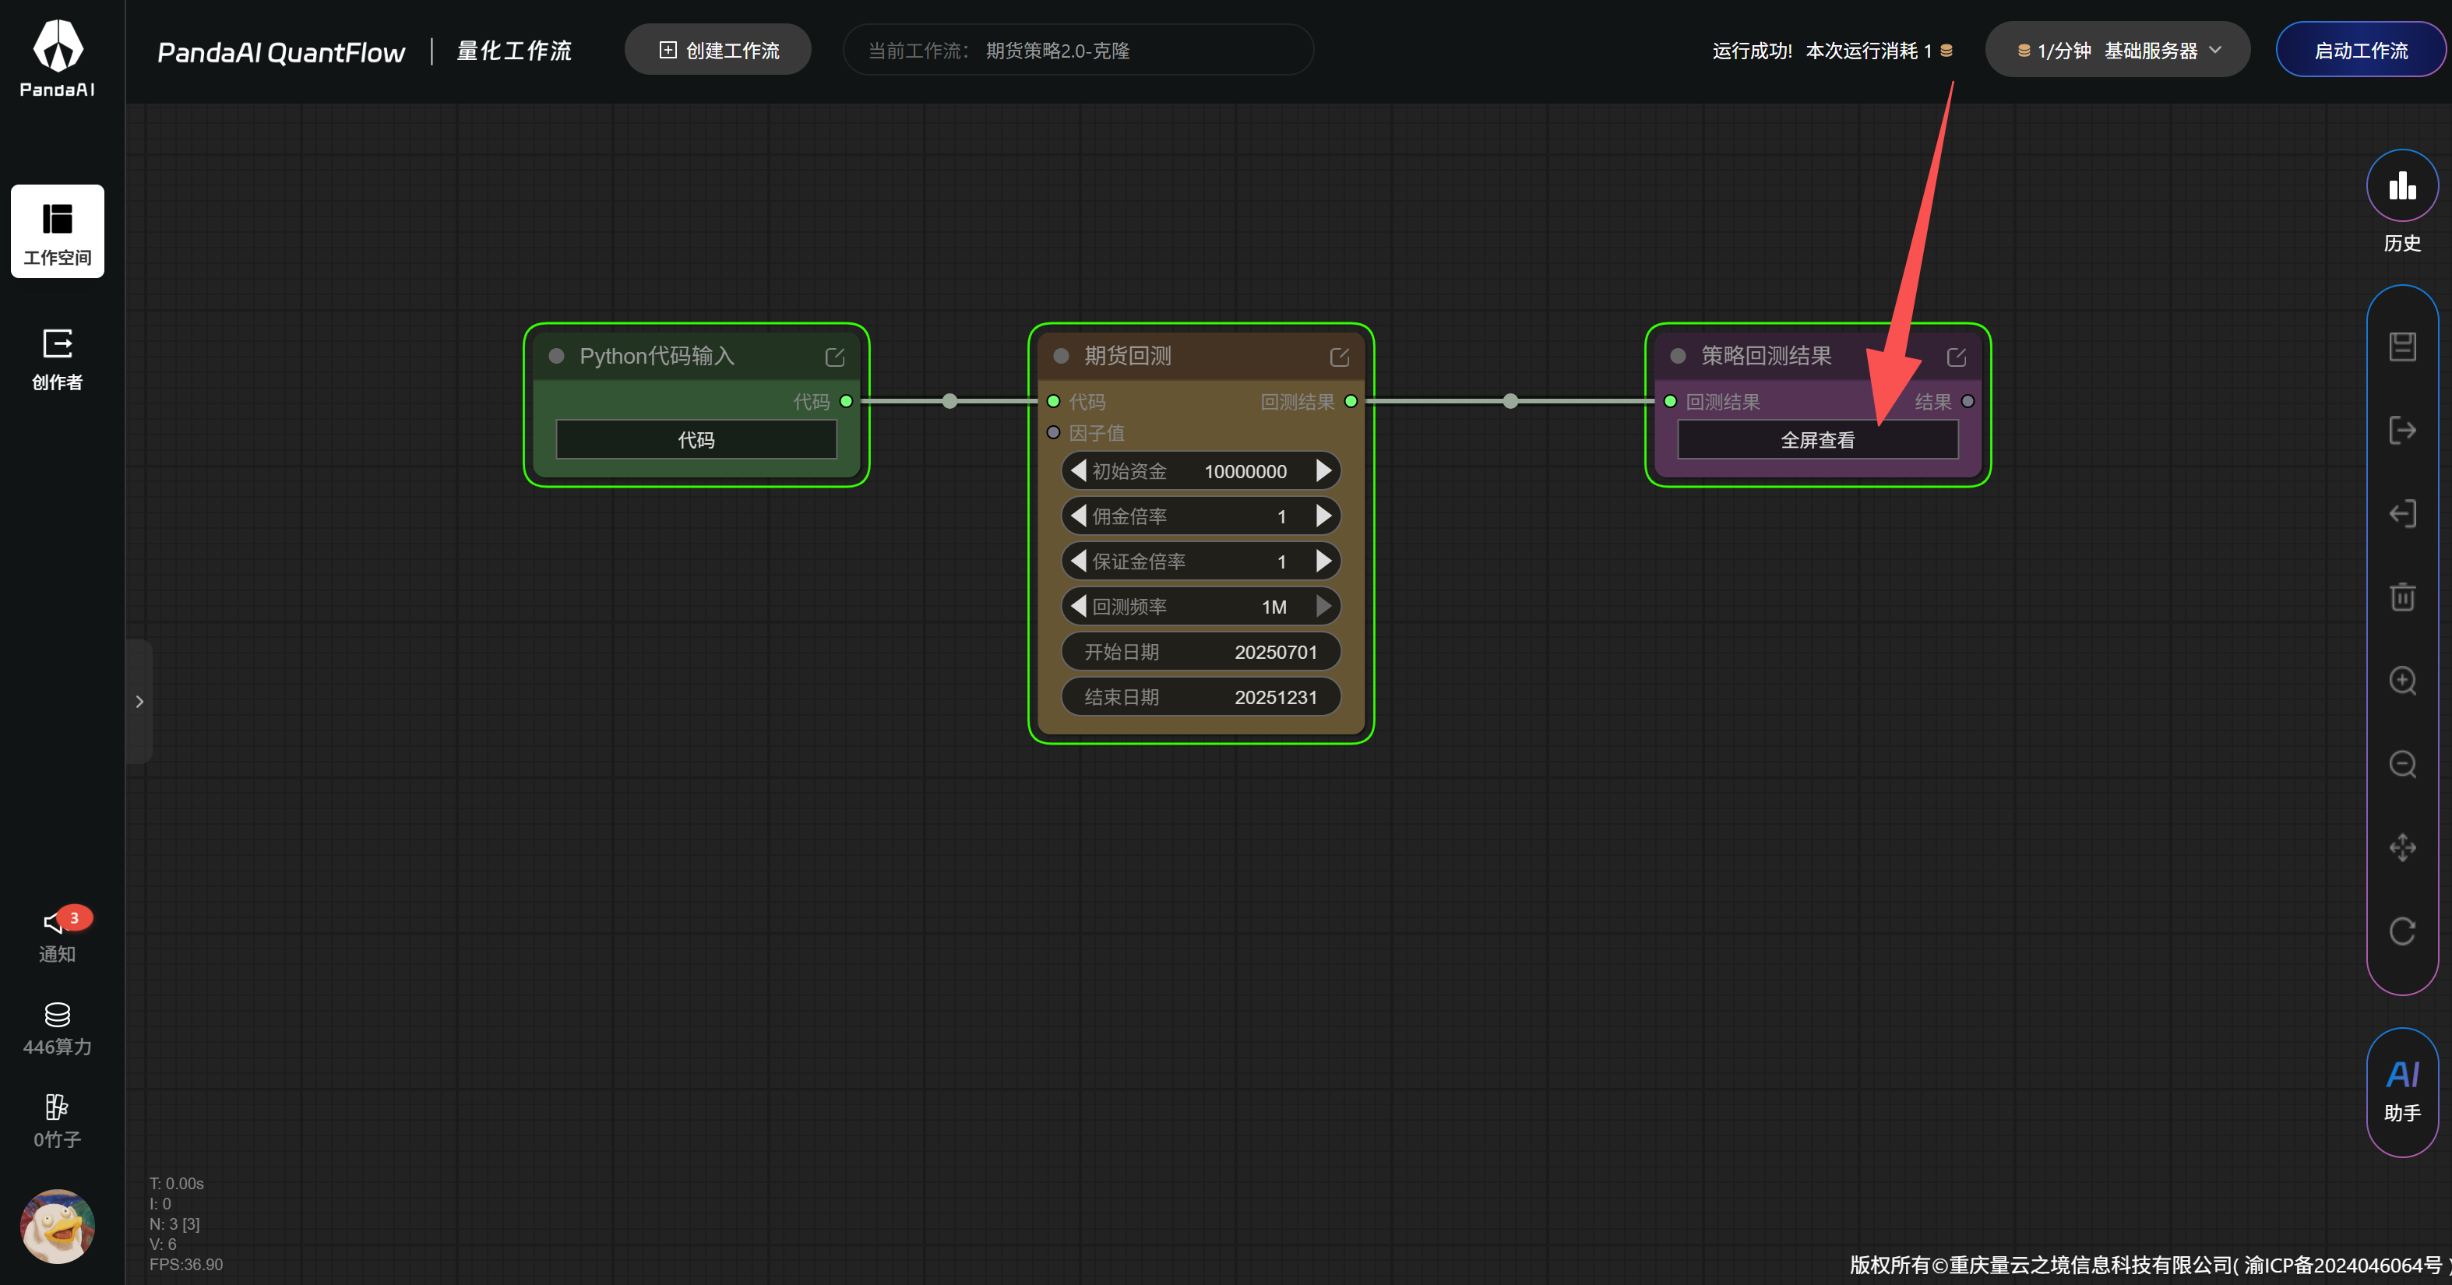Zoom in on the canvas
This screenshot has width=2452, height=1285.
[2402, 681]
